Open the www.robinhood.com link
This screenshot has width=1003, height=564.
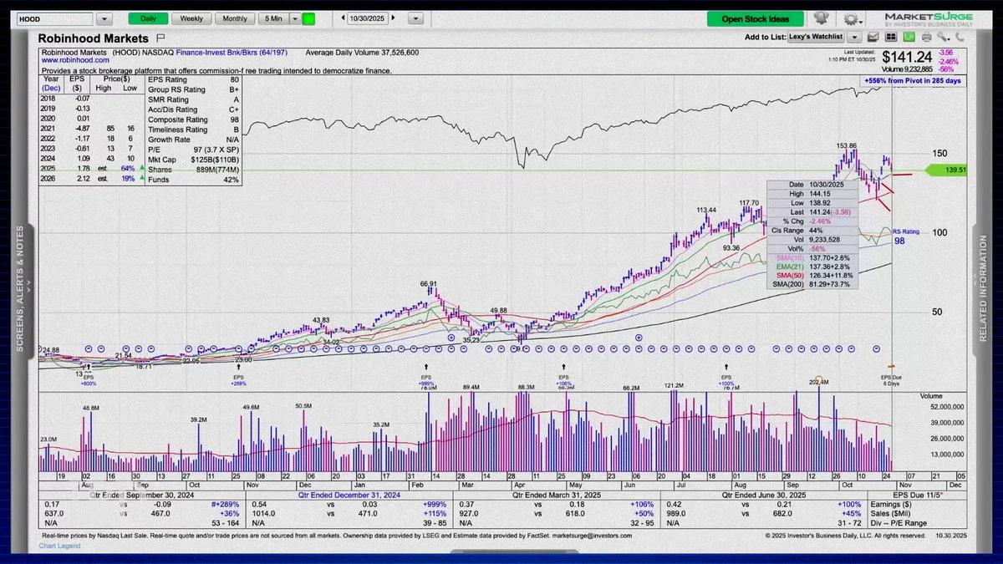pyautogui.click(x=75, y=61)
